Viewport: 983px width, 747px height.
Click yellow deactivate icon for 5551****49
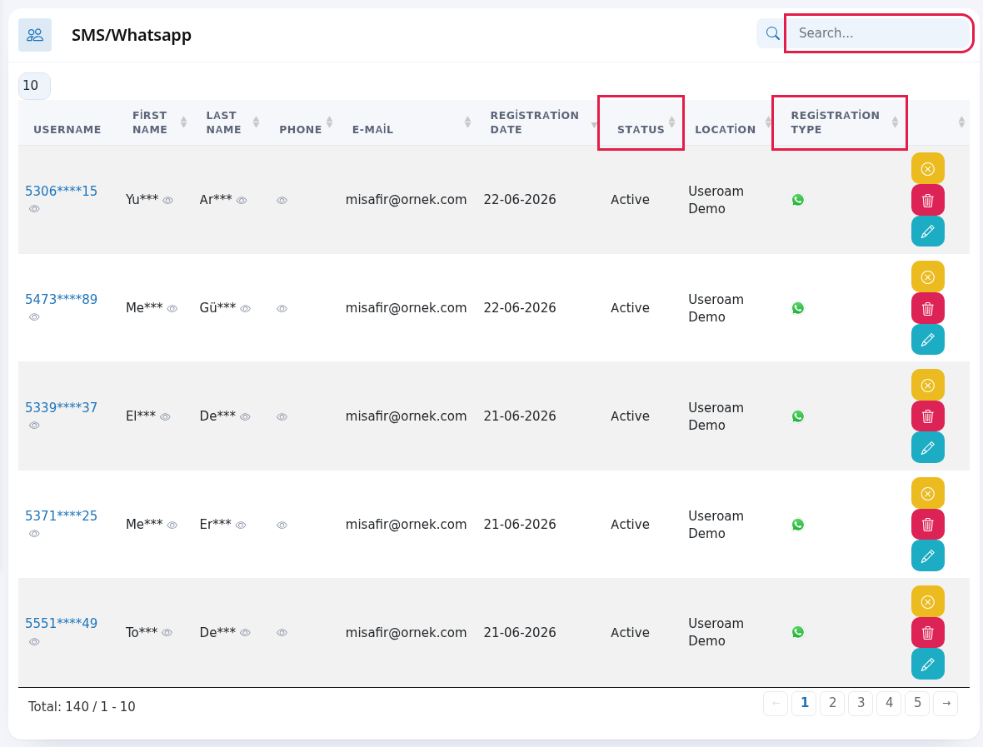(x=928, y=602)
